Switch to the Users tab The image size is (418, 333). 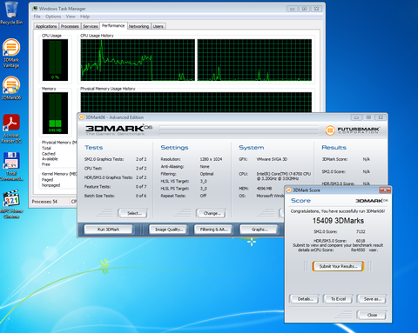(158, 26)
